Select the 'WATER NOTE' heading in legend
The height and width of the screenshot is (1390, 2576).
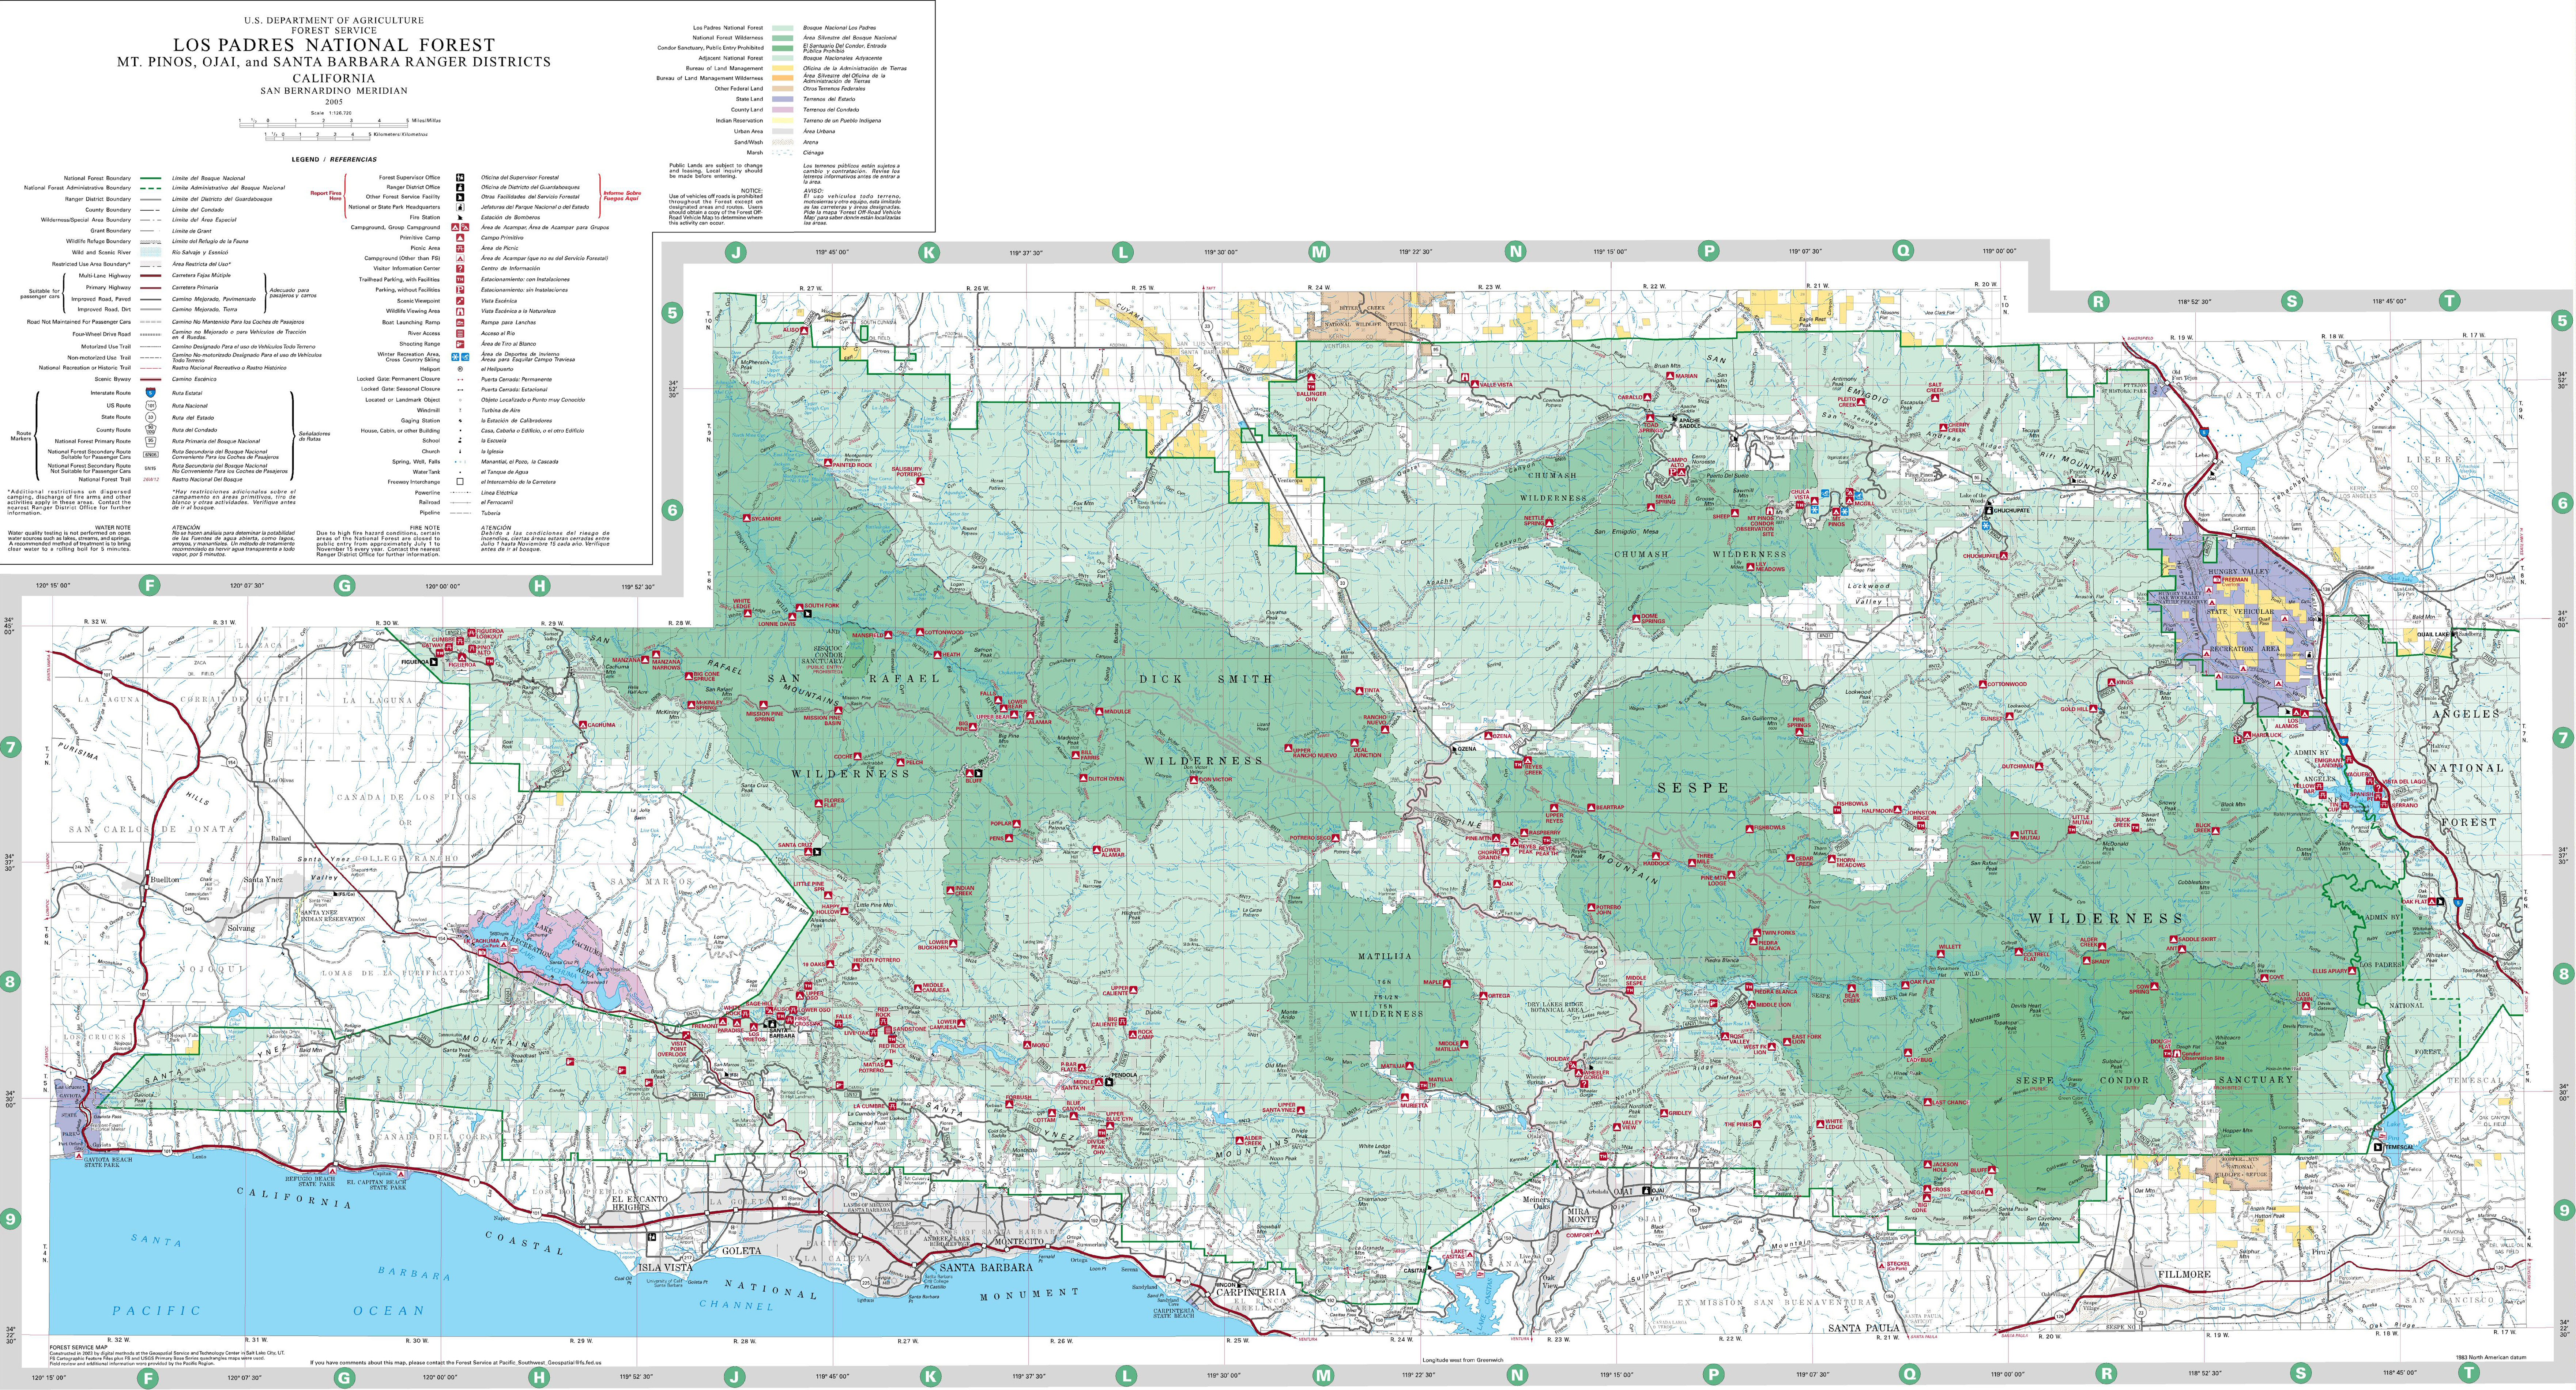[113, 528]
